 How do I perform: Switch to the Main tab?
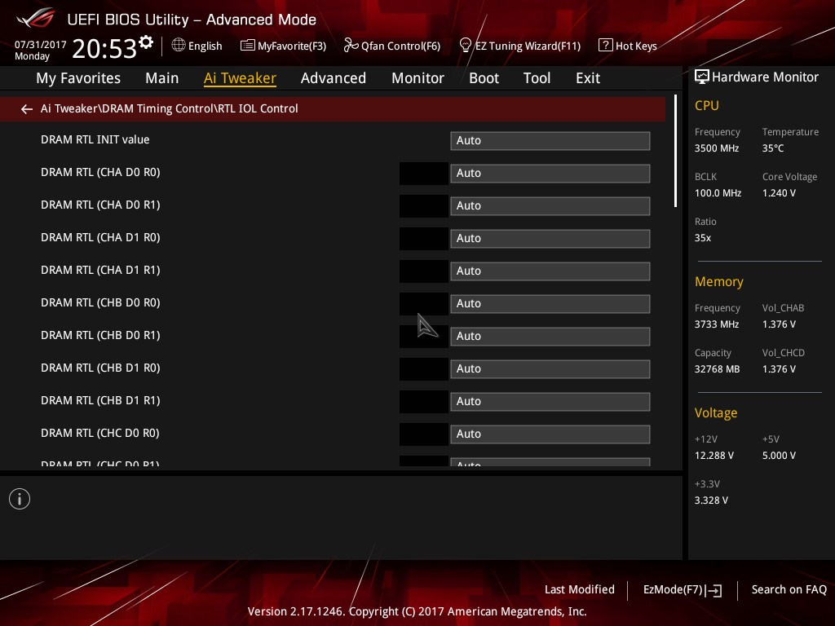click(x=162, y=78)
